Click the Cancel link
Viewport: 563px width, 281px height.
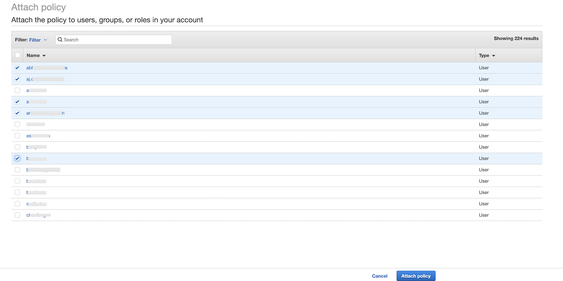(379, 276)
